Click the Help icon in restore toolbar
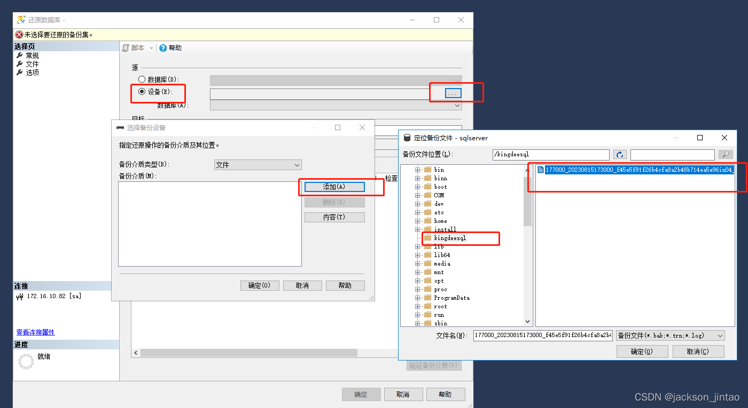The image size is (748, 408). tap(163, 48)
